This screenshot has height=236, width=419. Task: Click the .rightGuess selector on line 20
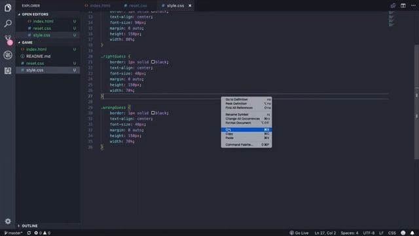(x=113, y=56)
